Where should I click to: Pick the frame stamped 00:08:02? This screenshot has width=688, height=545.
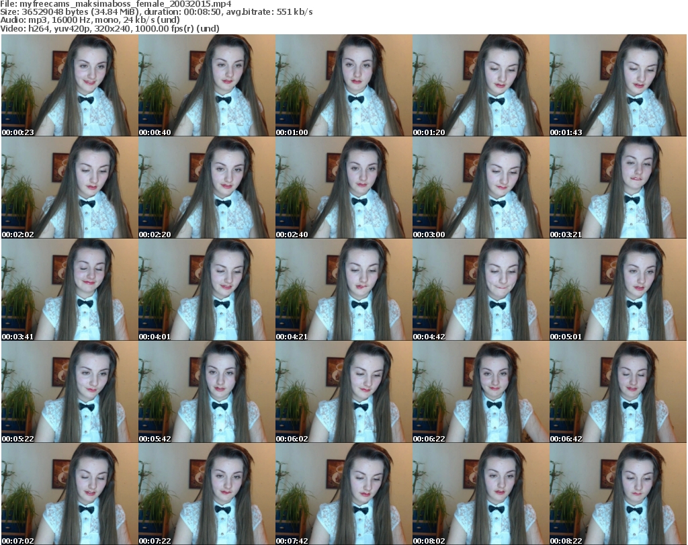point(481,494)
